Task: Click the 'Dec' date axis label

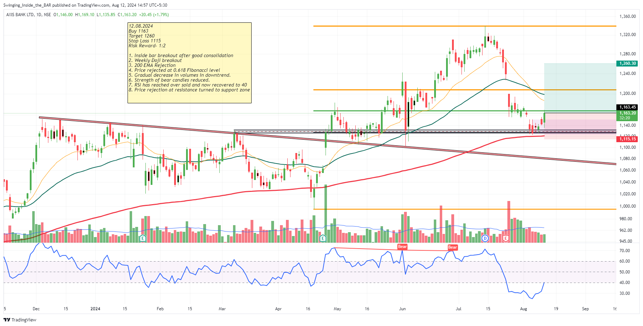Action: point(36,309)
